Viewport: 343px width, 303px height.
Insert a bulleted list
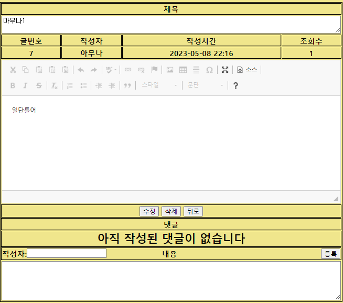[x=83, y=85]
